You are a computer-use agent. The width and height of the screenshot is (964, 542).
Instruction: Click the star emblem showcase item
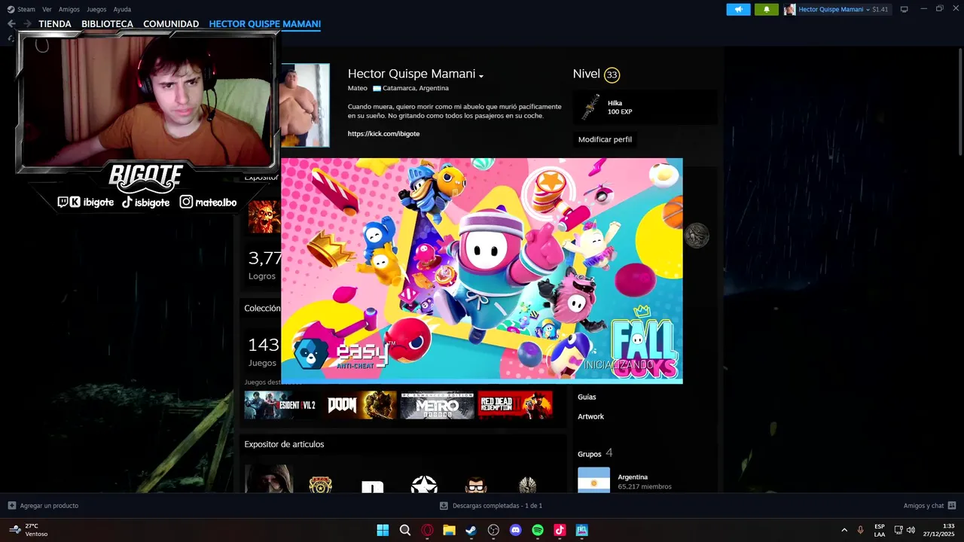pyautogui.click(x=424, y=484)
